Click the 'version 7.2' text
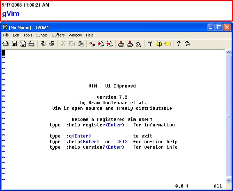Viewport: 233px width, 191px height. [x=112, y=97]
